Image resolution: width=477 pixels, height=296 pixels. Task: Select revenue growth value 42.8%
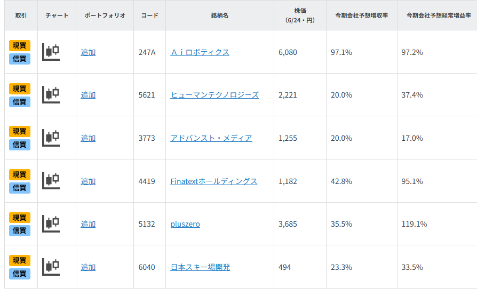(x=341, y=181)
